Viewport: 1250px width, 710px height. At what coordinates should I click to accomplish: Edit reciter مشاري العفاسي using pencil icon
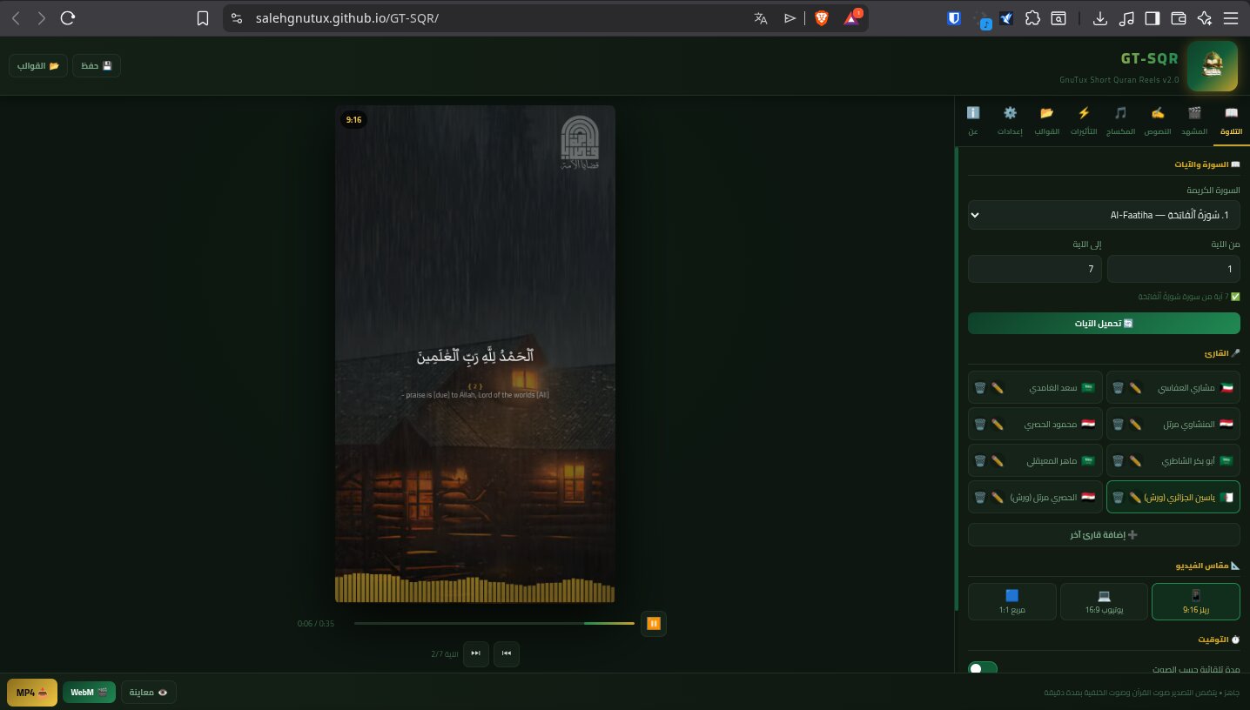pyautogui.click(x=1135, y=387)
